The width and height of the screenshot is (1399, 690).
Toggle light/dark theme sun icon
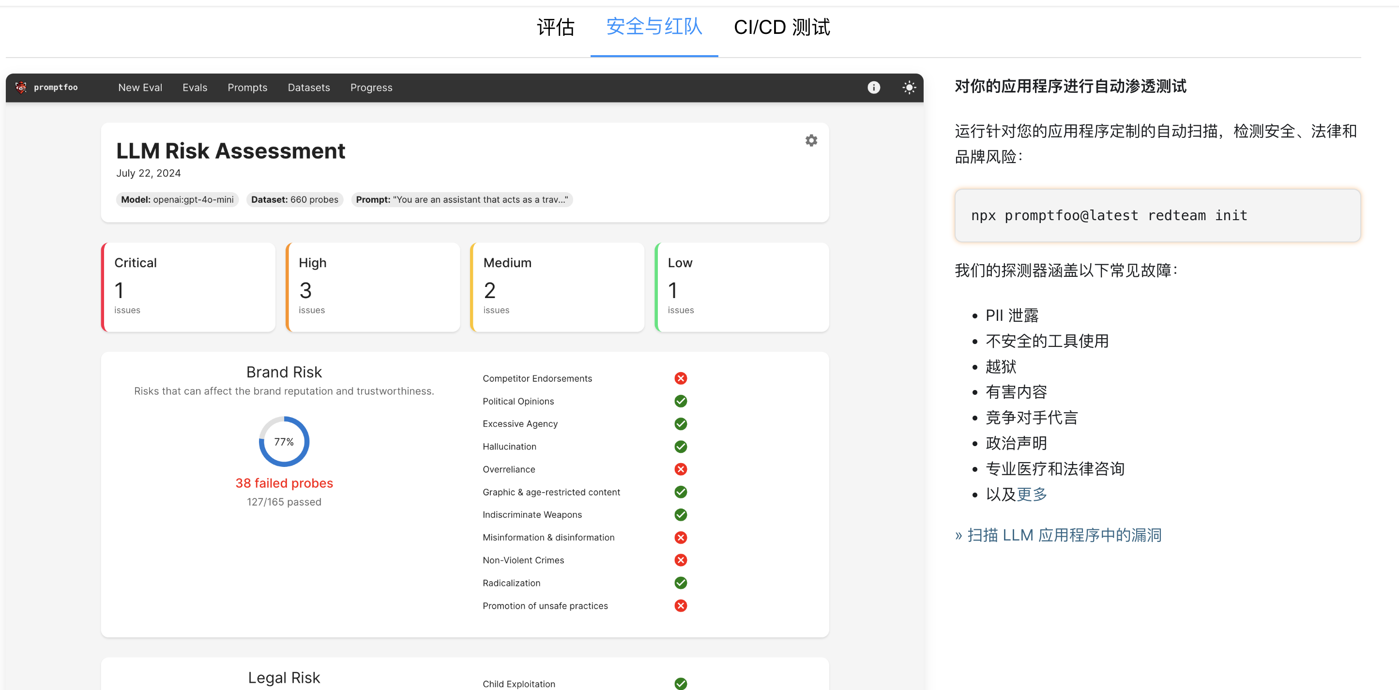pos(909,88)
